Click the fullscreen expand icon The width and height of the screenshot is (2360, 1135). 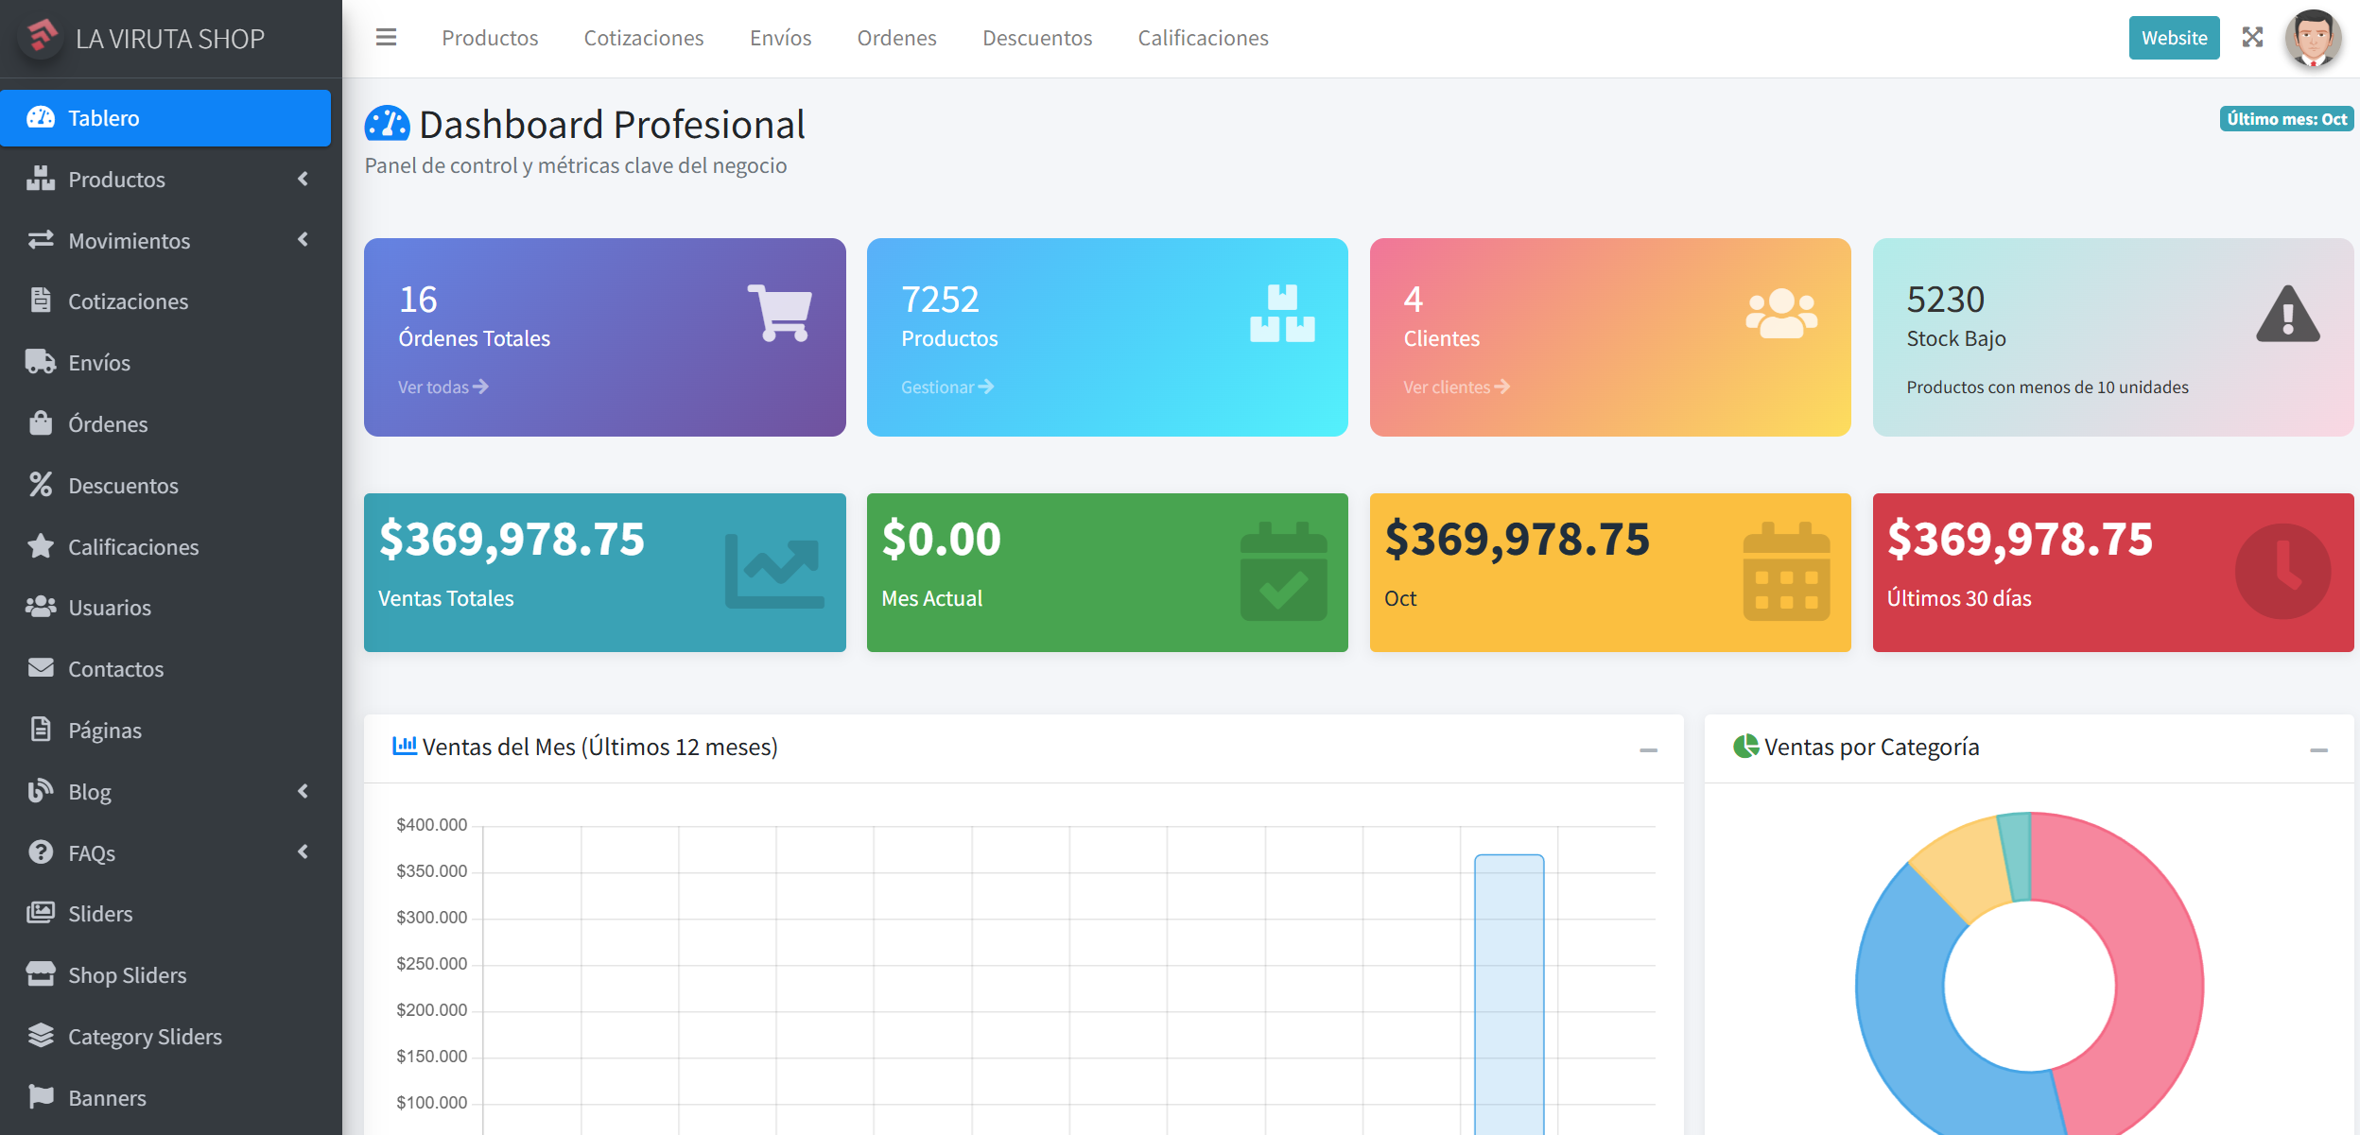(2254, 37)
